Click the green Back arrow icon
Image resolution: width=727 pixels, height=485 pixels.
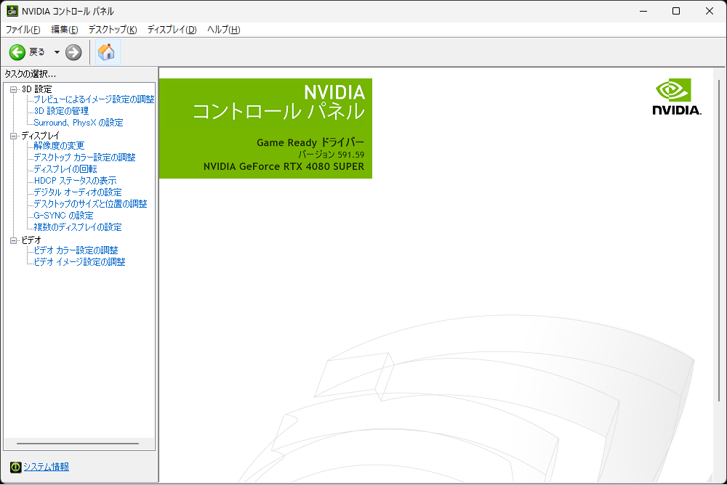(16, 52)
